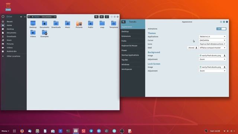Viewport: 238px width, 134px height.
Task: Choose Lock Screen image file button
Action: click(212, 67)
